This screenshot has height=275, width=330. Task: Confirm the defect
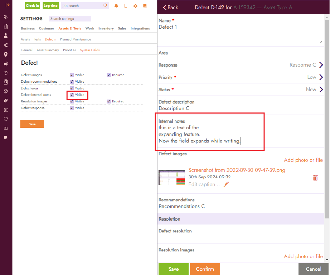click(x=205, y=269)
